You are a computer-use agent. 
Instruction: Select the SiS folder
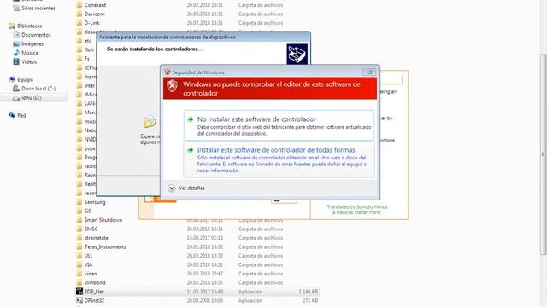88,211
